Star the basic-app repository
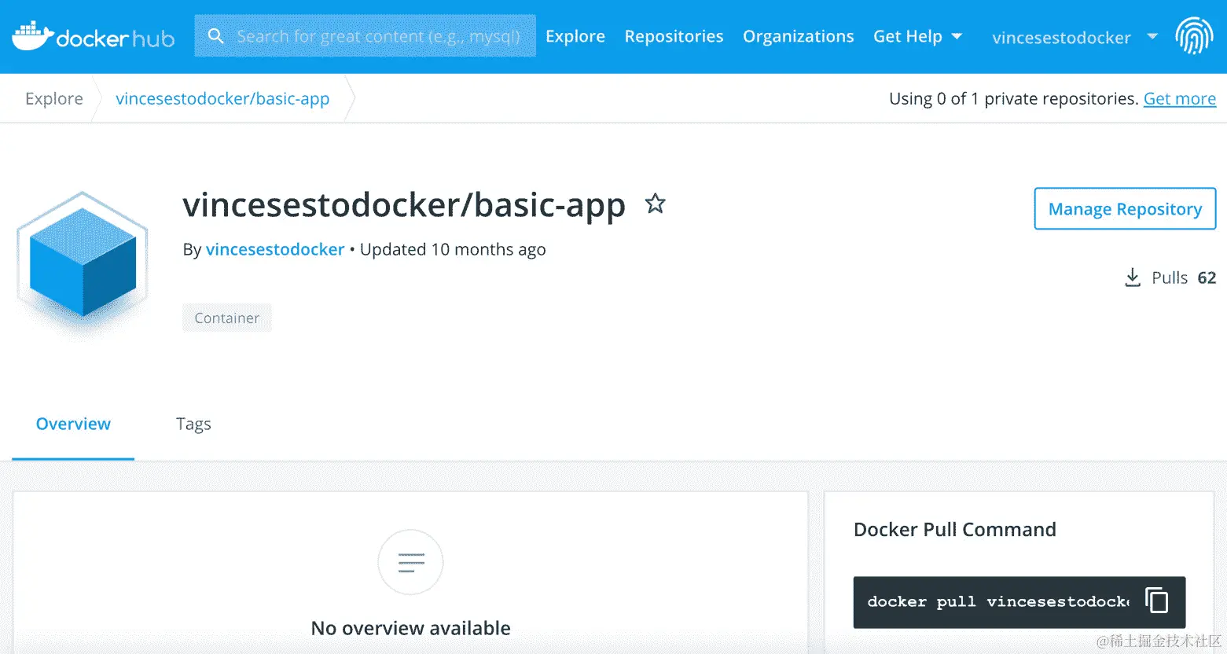The image size is (1227, 654). point(655,204)
